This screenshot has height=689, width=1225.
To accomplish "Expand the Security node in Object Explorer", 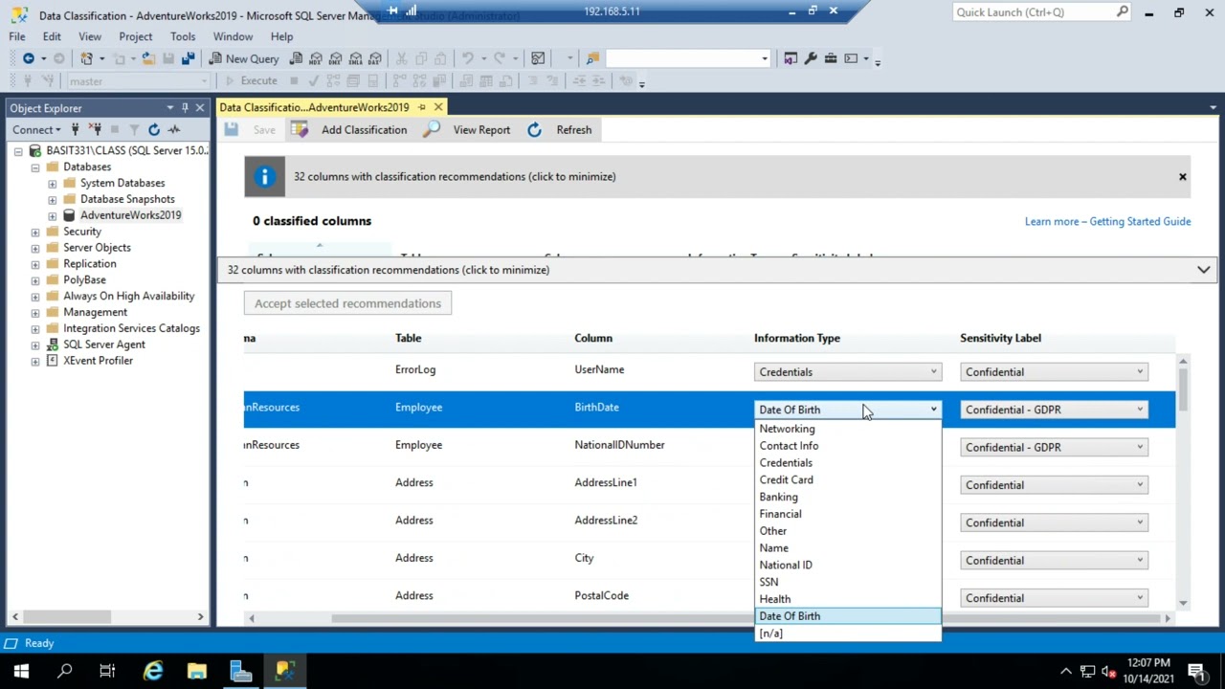I will [35, 232].
